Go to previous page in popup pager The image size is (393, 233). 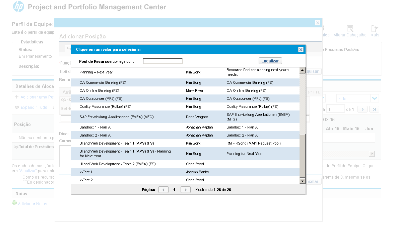point(163,190)
